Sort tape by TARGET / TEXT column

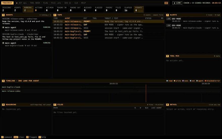(x=111, y=18)
